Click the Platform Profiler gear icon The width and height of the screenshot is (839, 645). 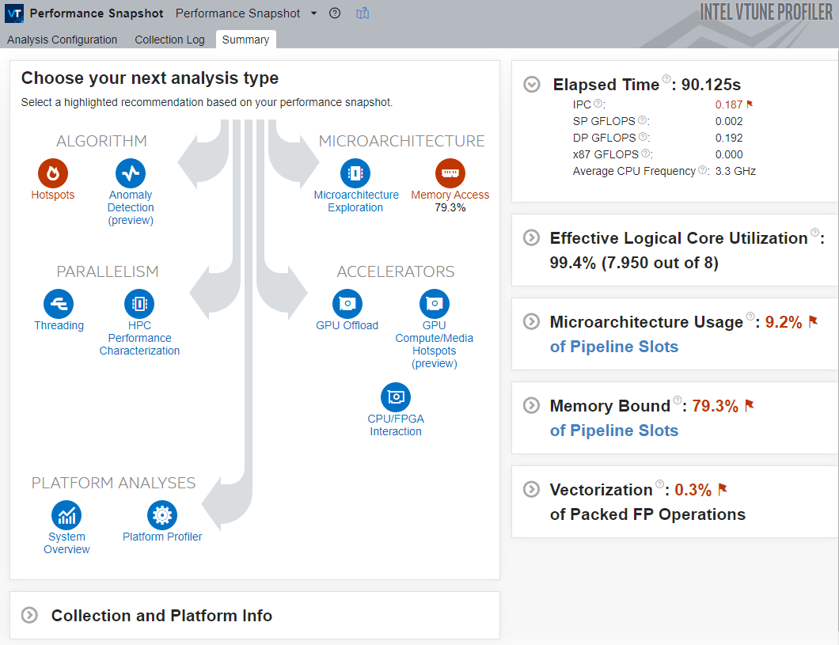pos(161,515)
